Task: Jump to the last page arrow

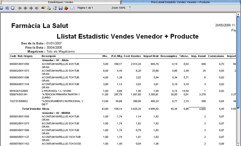Action: click(x=37, y=8)
